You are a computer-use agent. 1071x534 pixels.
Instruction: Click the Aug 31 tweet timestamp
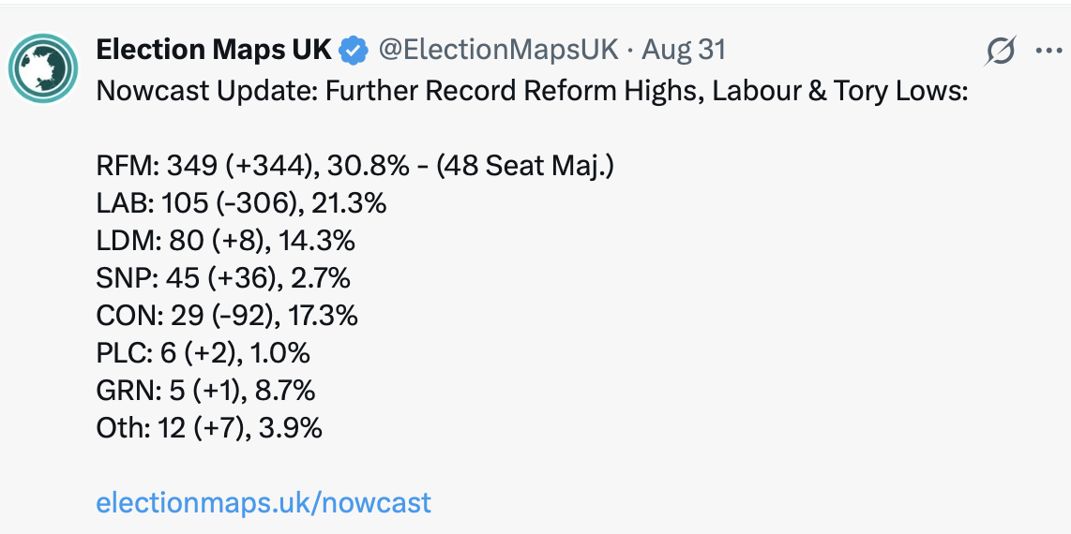pyautogui.click(x=684, y=51)
